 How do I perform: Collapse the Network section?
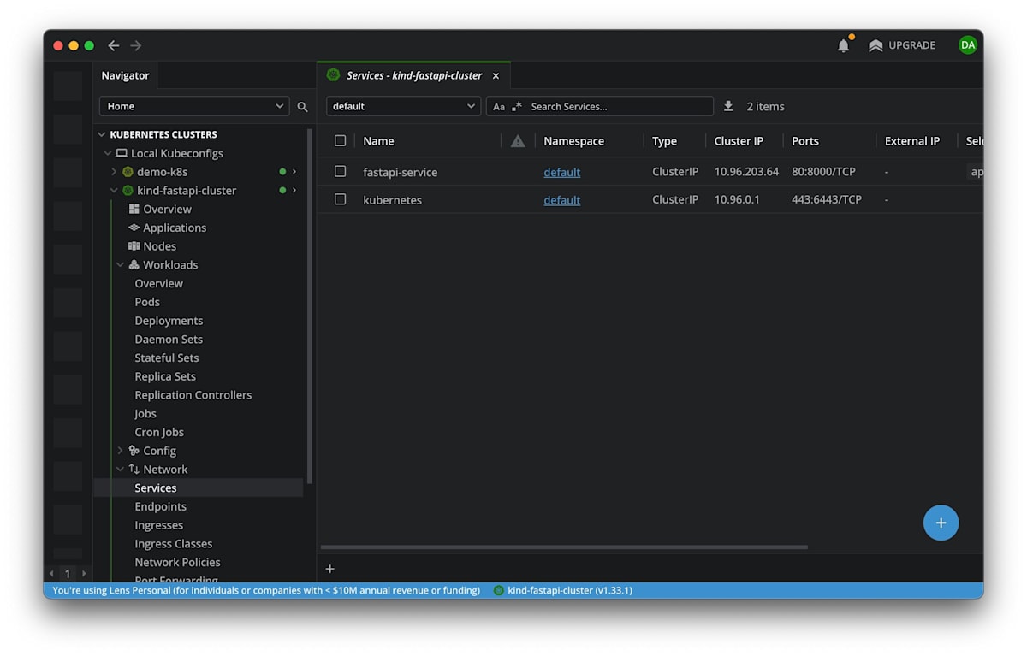coord(120,470)
